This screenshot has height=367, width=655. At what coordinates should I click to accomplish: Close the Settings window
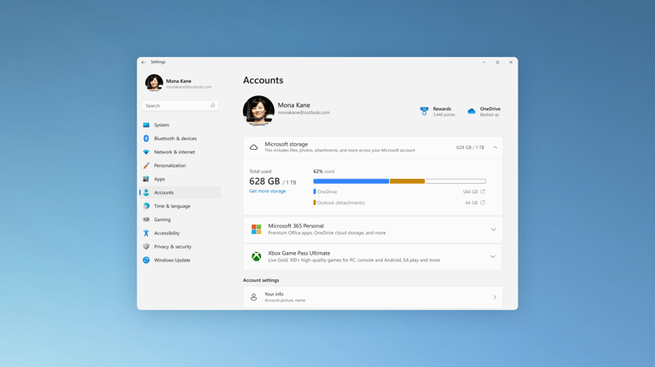(x=511, y=62)
